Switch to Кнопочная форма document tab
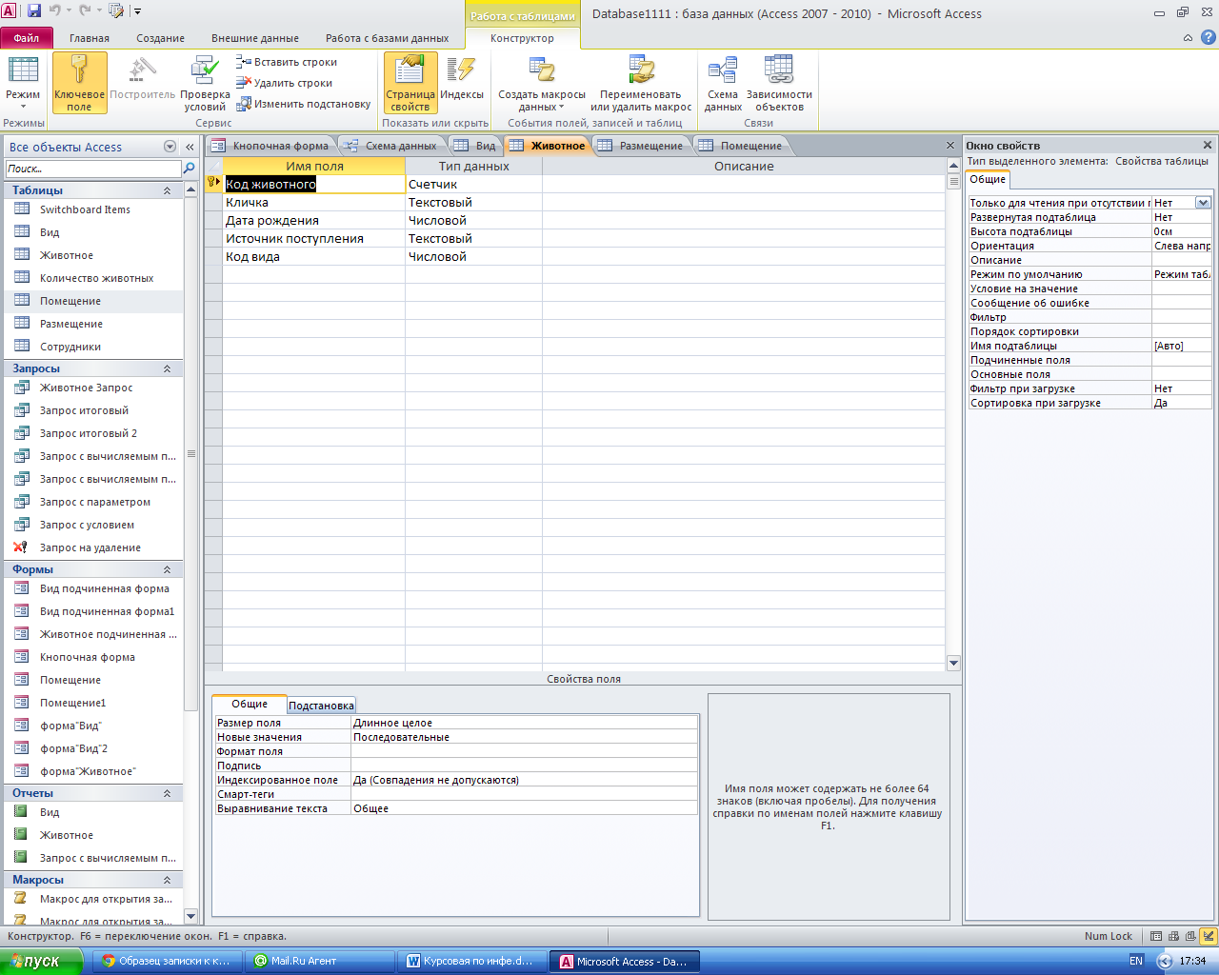The width and height of the screenshot is (1219, 975). point(270,146)
